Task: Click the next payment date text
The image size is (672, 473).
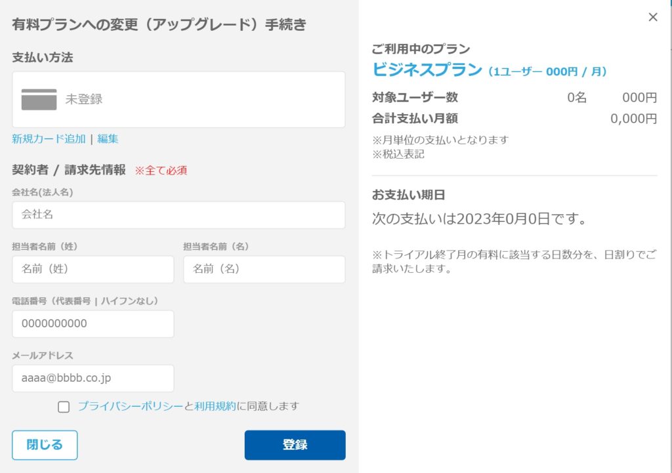Action: (x=478, y=218)
